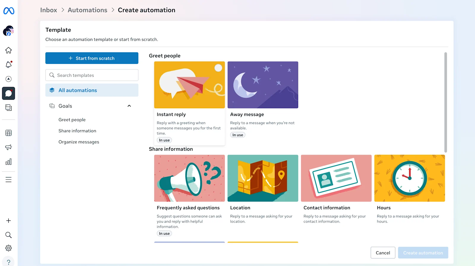Click the In use badge under Away message

pyautogui.click(x=237, y=135)
